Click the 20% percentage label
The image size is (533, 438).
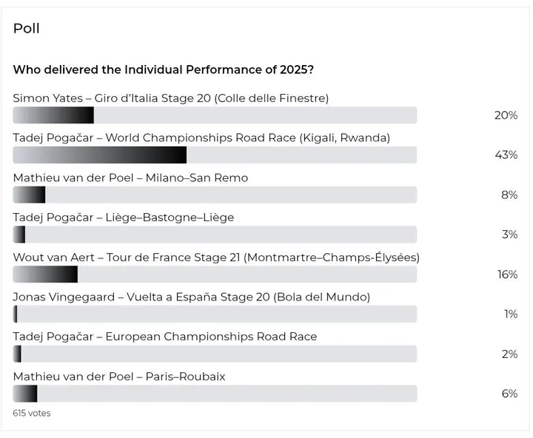click(506, 115)
